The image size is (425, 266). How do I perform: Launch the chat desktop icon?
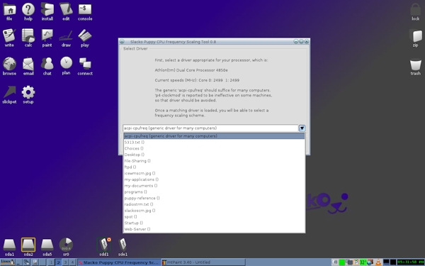(47, 66)
